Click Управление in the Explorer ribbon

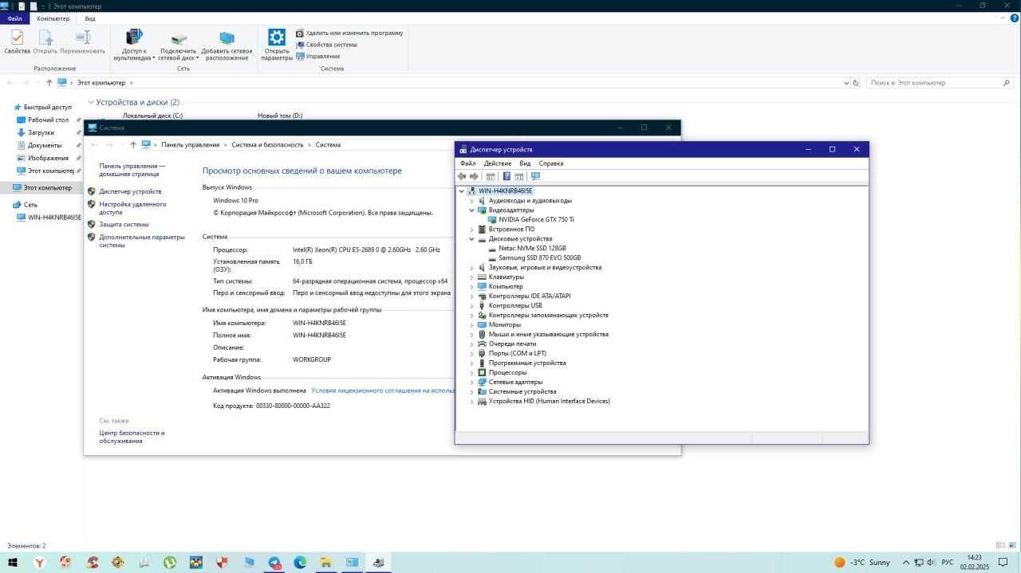point(317,56)
